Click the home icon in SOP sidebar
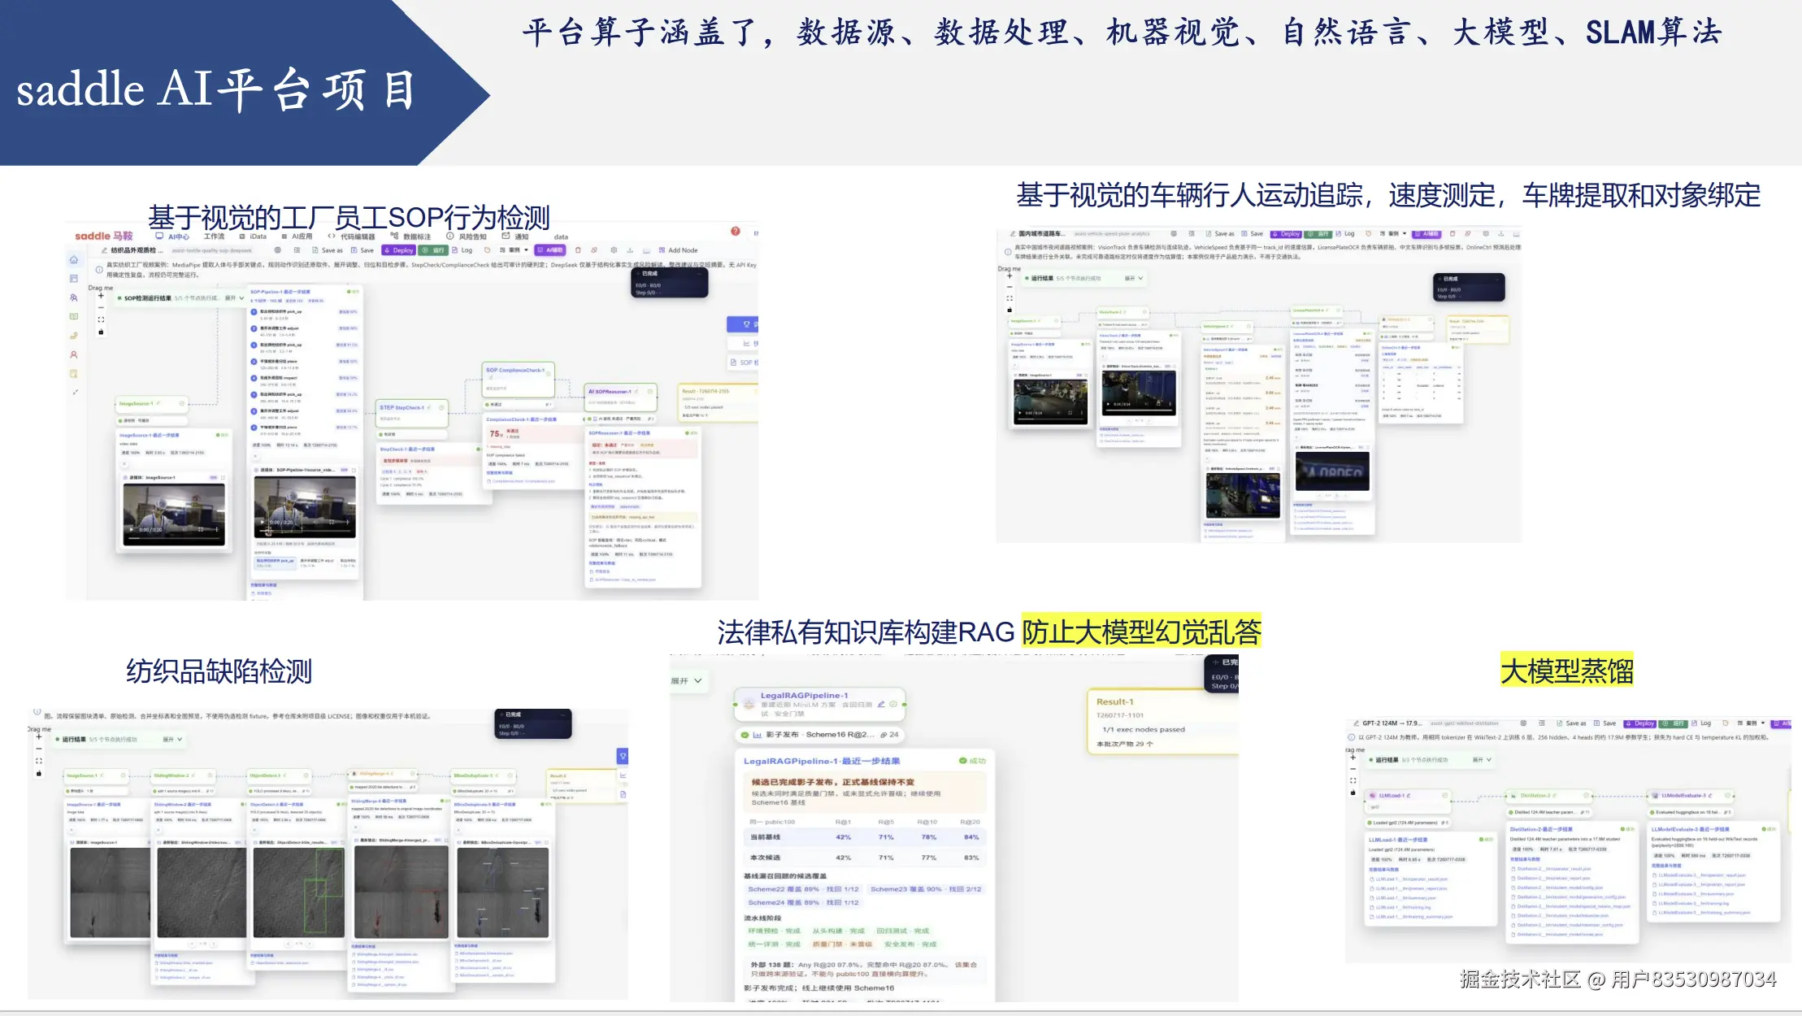 [74, 259]
